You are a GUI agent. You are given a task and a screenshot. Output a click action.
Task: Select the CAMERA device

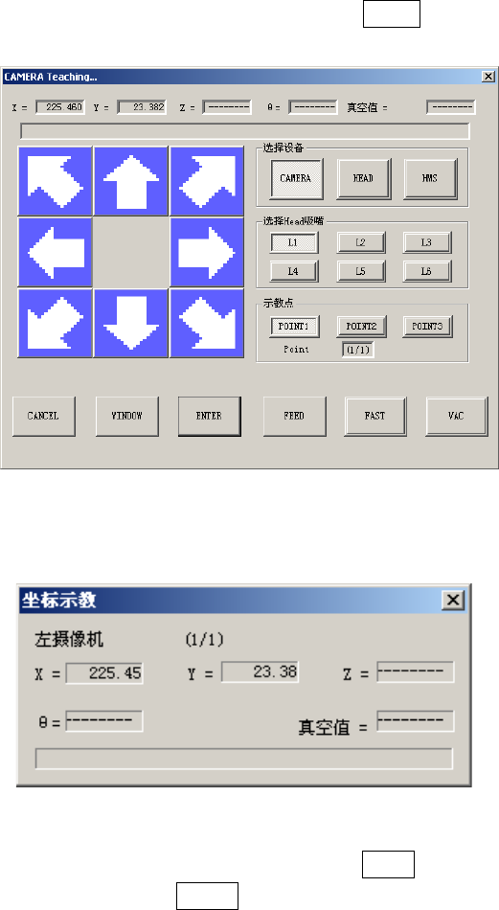point(296,179)
